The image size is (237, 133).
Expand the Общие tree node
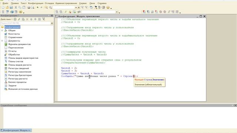tap(2, 30)
